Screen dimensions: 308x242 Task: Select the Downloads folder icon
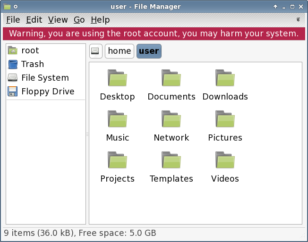[x=225, y=78]
